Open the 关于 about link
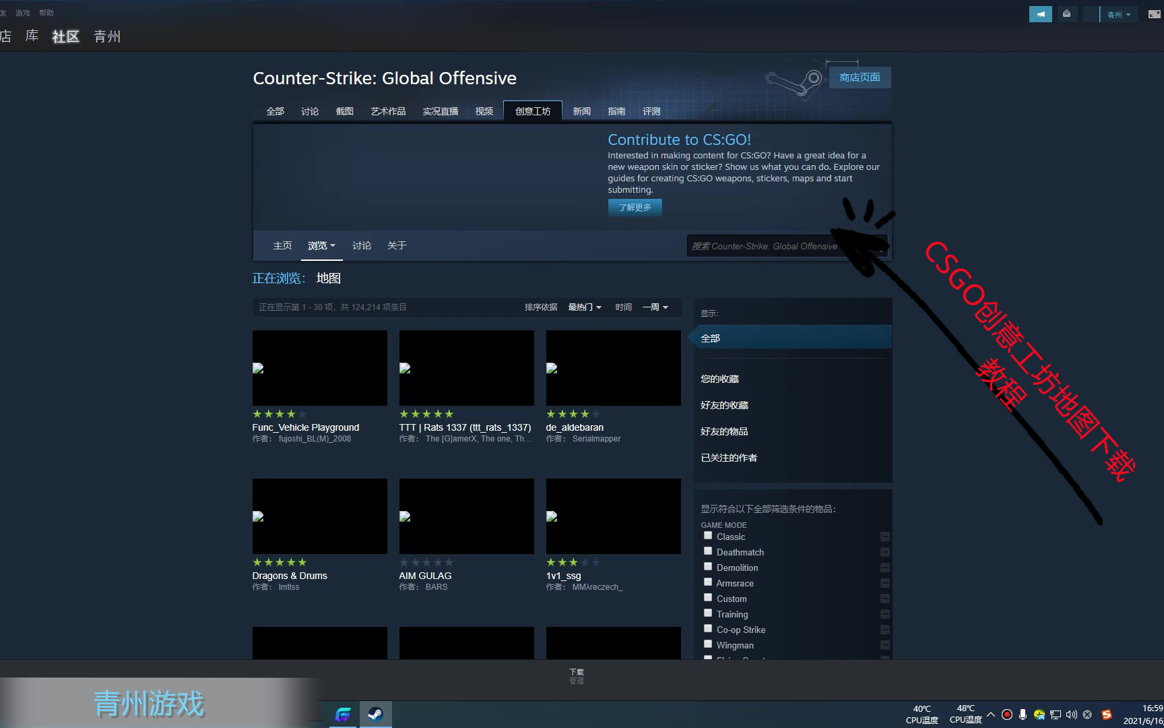The height and width of the screenshot is (728, 1164). [x=397, y=245]
